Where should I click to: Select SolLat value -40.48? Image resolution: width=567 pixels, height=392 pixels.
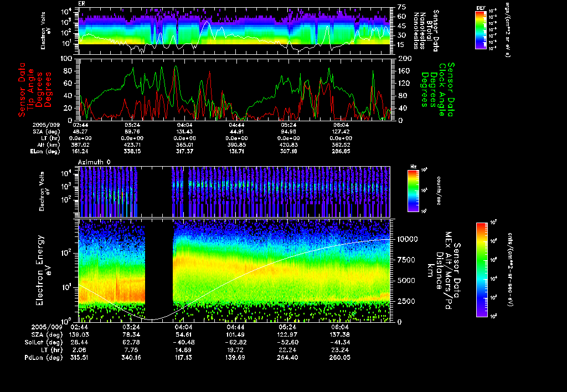pos(183,342)
